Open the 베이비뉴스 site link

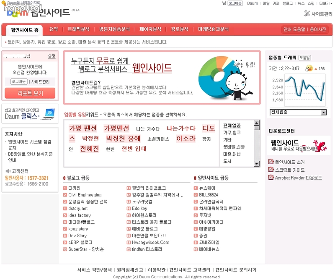coord(209,249)
